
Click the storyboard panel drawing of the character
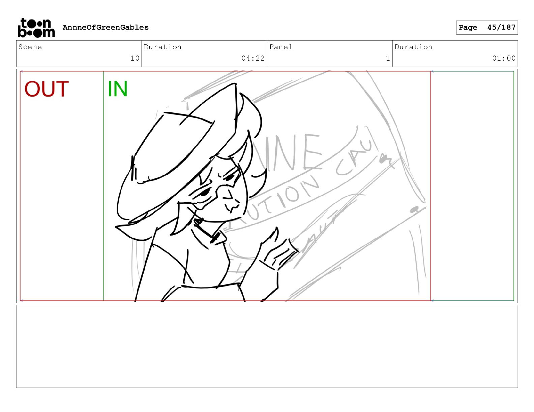coord(267,186)
